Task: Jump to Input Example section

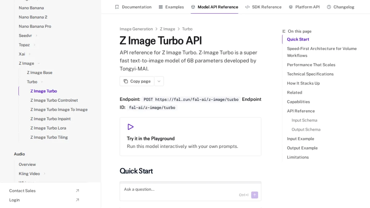Action: point(301,139)
